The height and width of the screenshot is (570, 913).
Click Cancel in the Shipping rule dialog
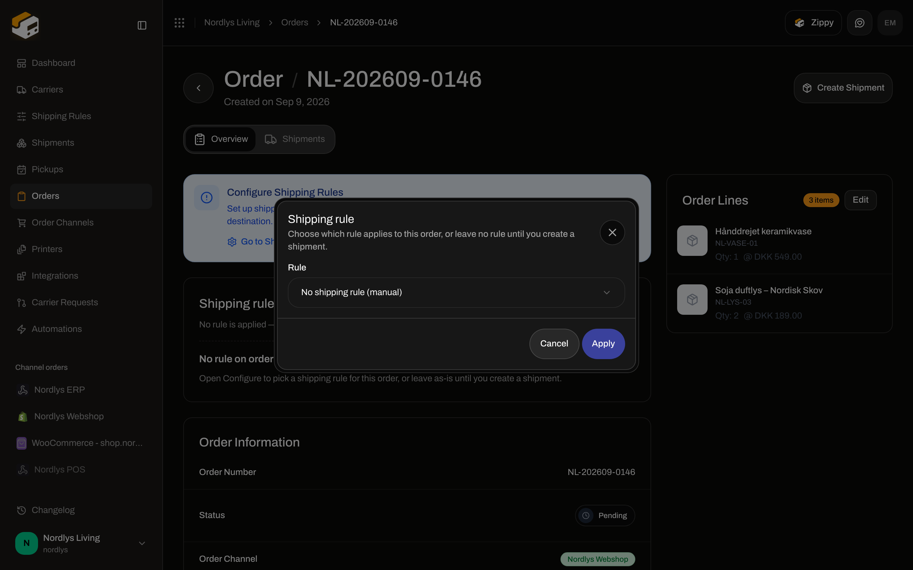554,344
